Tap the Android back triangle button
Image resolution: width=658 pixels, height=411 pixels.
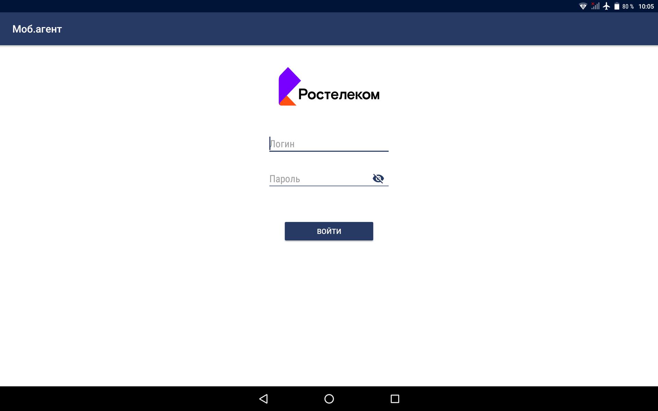point(263,399)
